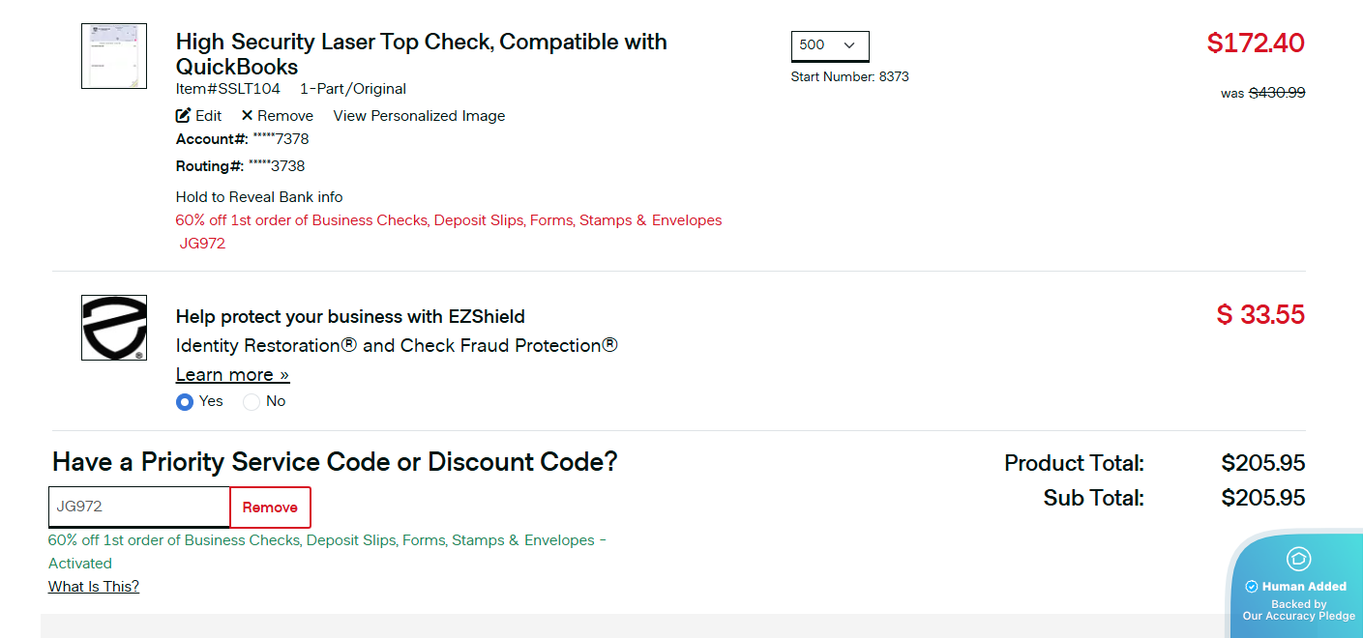Open the check product thumbnail image
The width and height of the screenshot is (1363, 638).
pyautogui.click(x=114, y=56)
